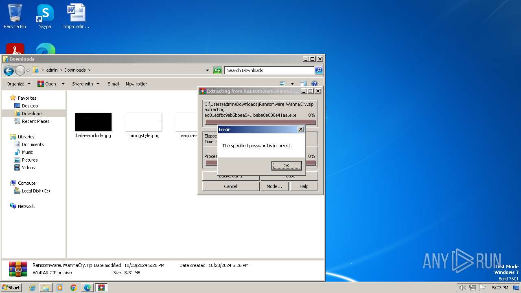This screenshot has height=293, width=521.
Task: Click the file extraction progress bar
Action: pos(260,122)
